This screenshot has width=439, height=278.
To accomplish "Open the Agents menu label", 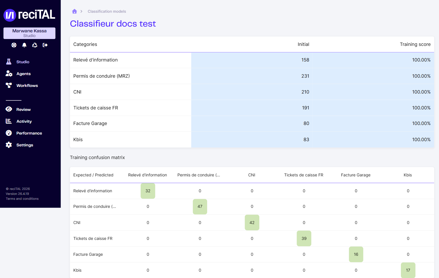I will point(23,74).
